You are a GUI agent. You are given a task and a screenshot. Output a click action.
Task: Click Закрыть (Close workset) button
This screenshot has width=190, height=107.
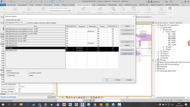(x=127, y=45)
